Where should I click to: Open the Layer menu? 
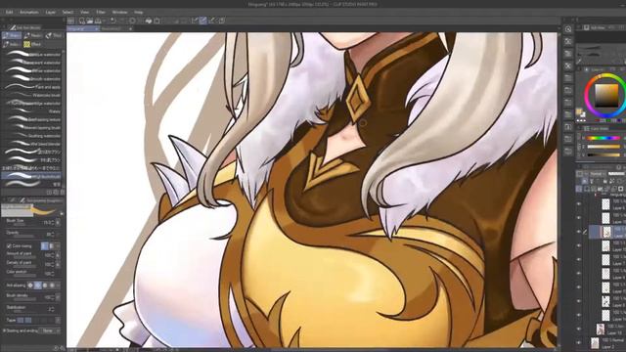click(x=50, y=13)
